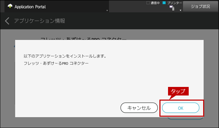Image resolution: width=219 pixels, height=128 pixels.
Task: Tap the OK button to install
Action: pos(180,108)
